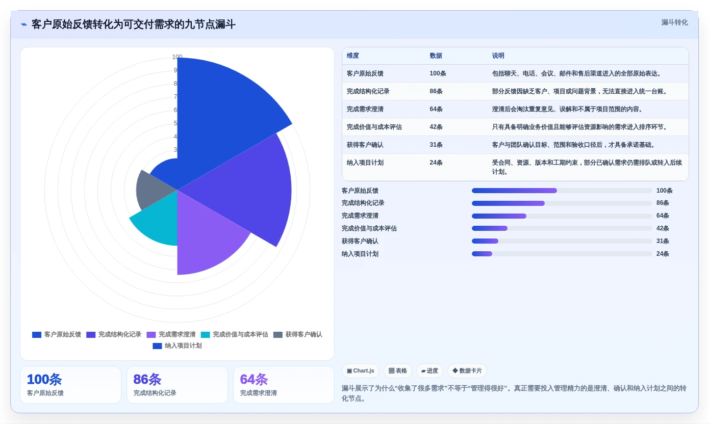The width and height of the screenshot is (709, 424).
Task: Click the 24条 value in the table
Action: coord(436,163)
